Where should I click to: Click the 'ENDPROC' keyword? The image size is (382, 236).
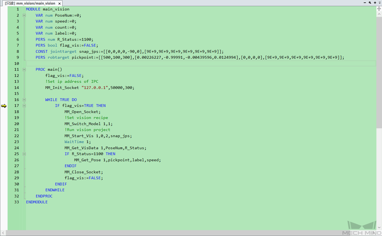[44, 196]
